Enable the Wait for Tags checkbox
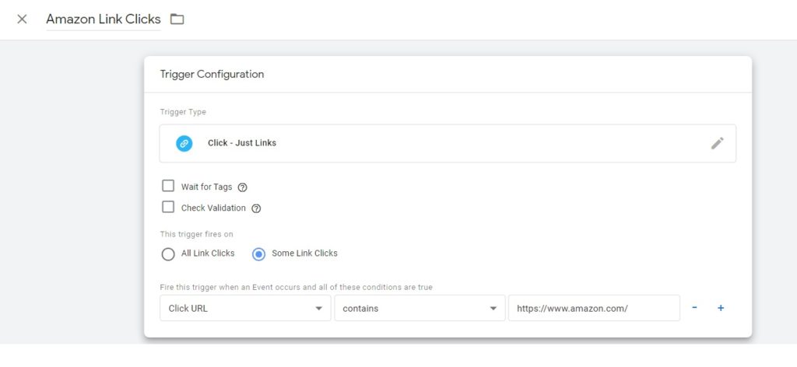The height and width of the screenshot is (367, 797). (x=168, y=187)
